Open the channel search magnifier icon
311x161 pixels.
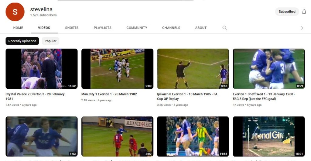(x=224, y=28)
